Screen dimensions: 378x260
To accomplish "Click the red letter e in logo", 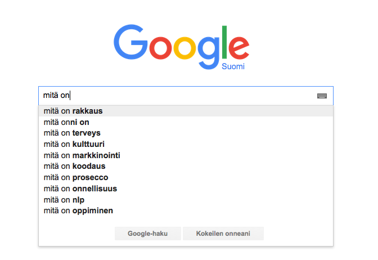I will tap(238, 48).
